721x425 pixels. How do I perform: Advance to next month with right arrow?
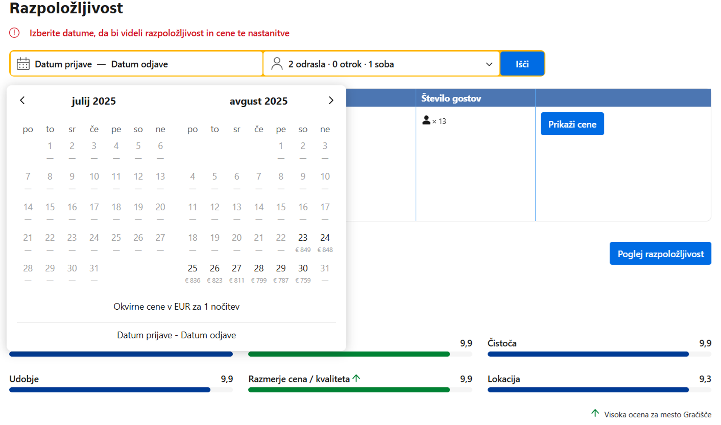331,100
